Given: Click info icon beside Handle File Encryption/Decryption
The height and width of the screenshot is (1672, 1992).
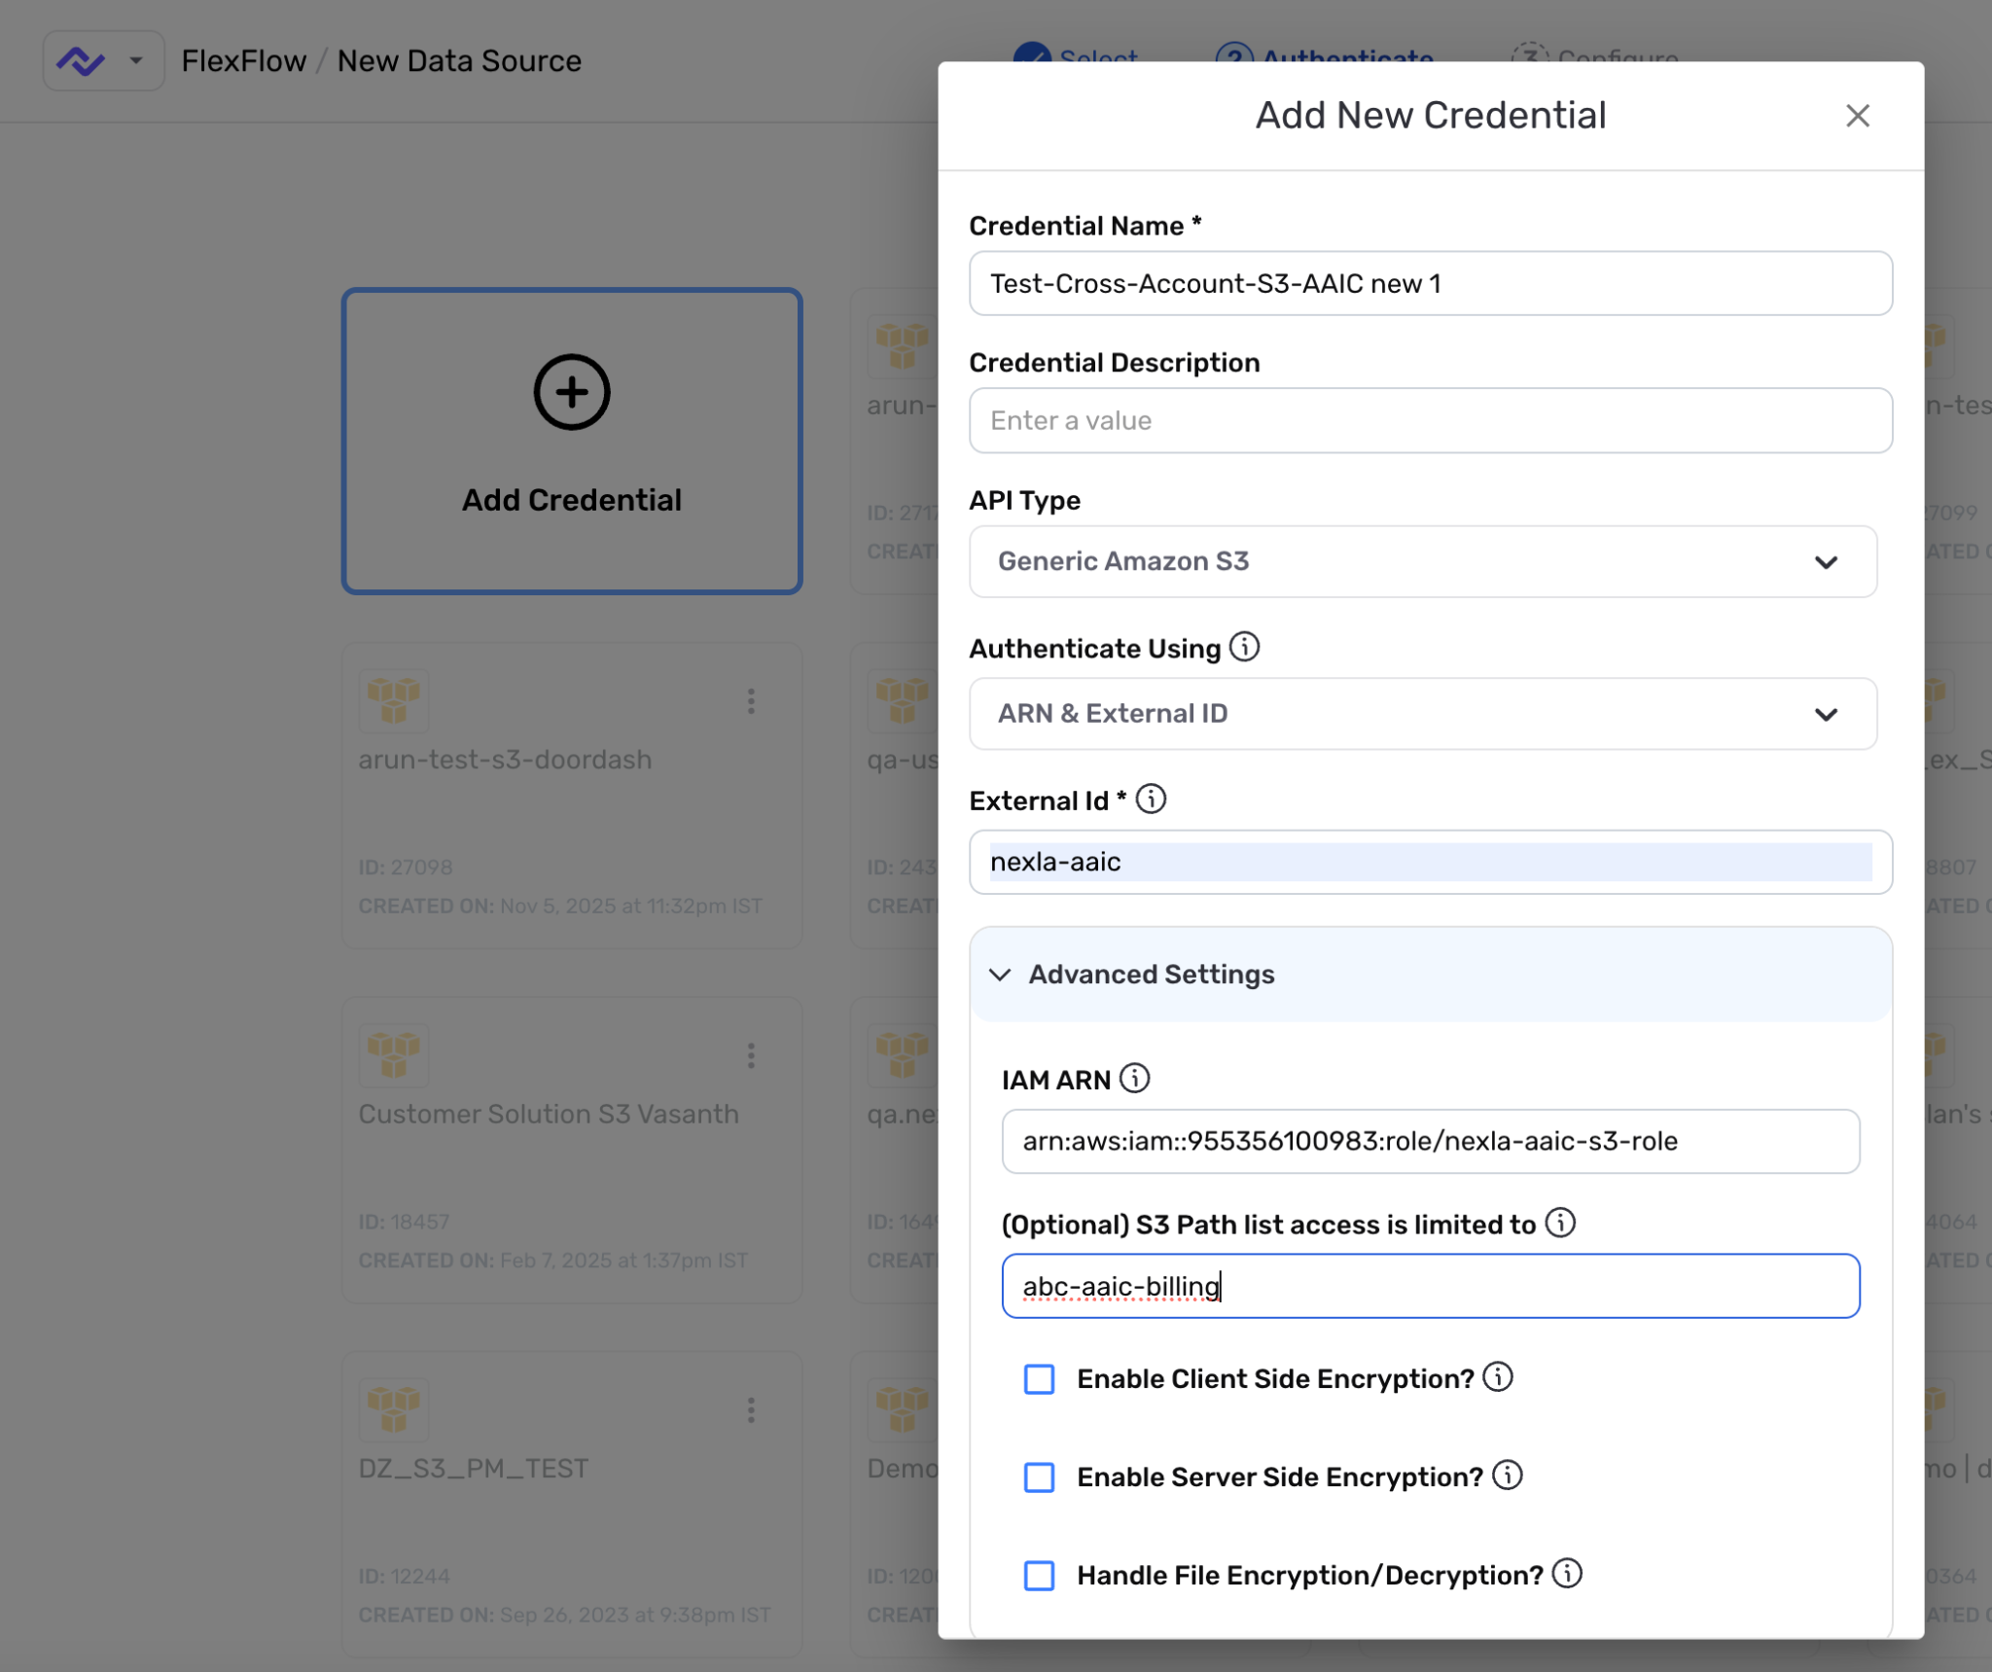Looking at the screenshot, I should [1567, 1575].
